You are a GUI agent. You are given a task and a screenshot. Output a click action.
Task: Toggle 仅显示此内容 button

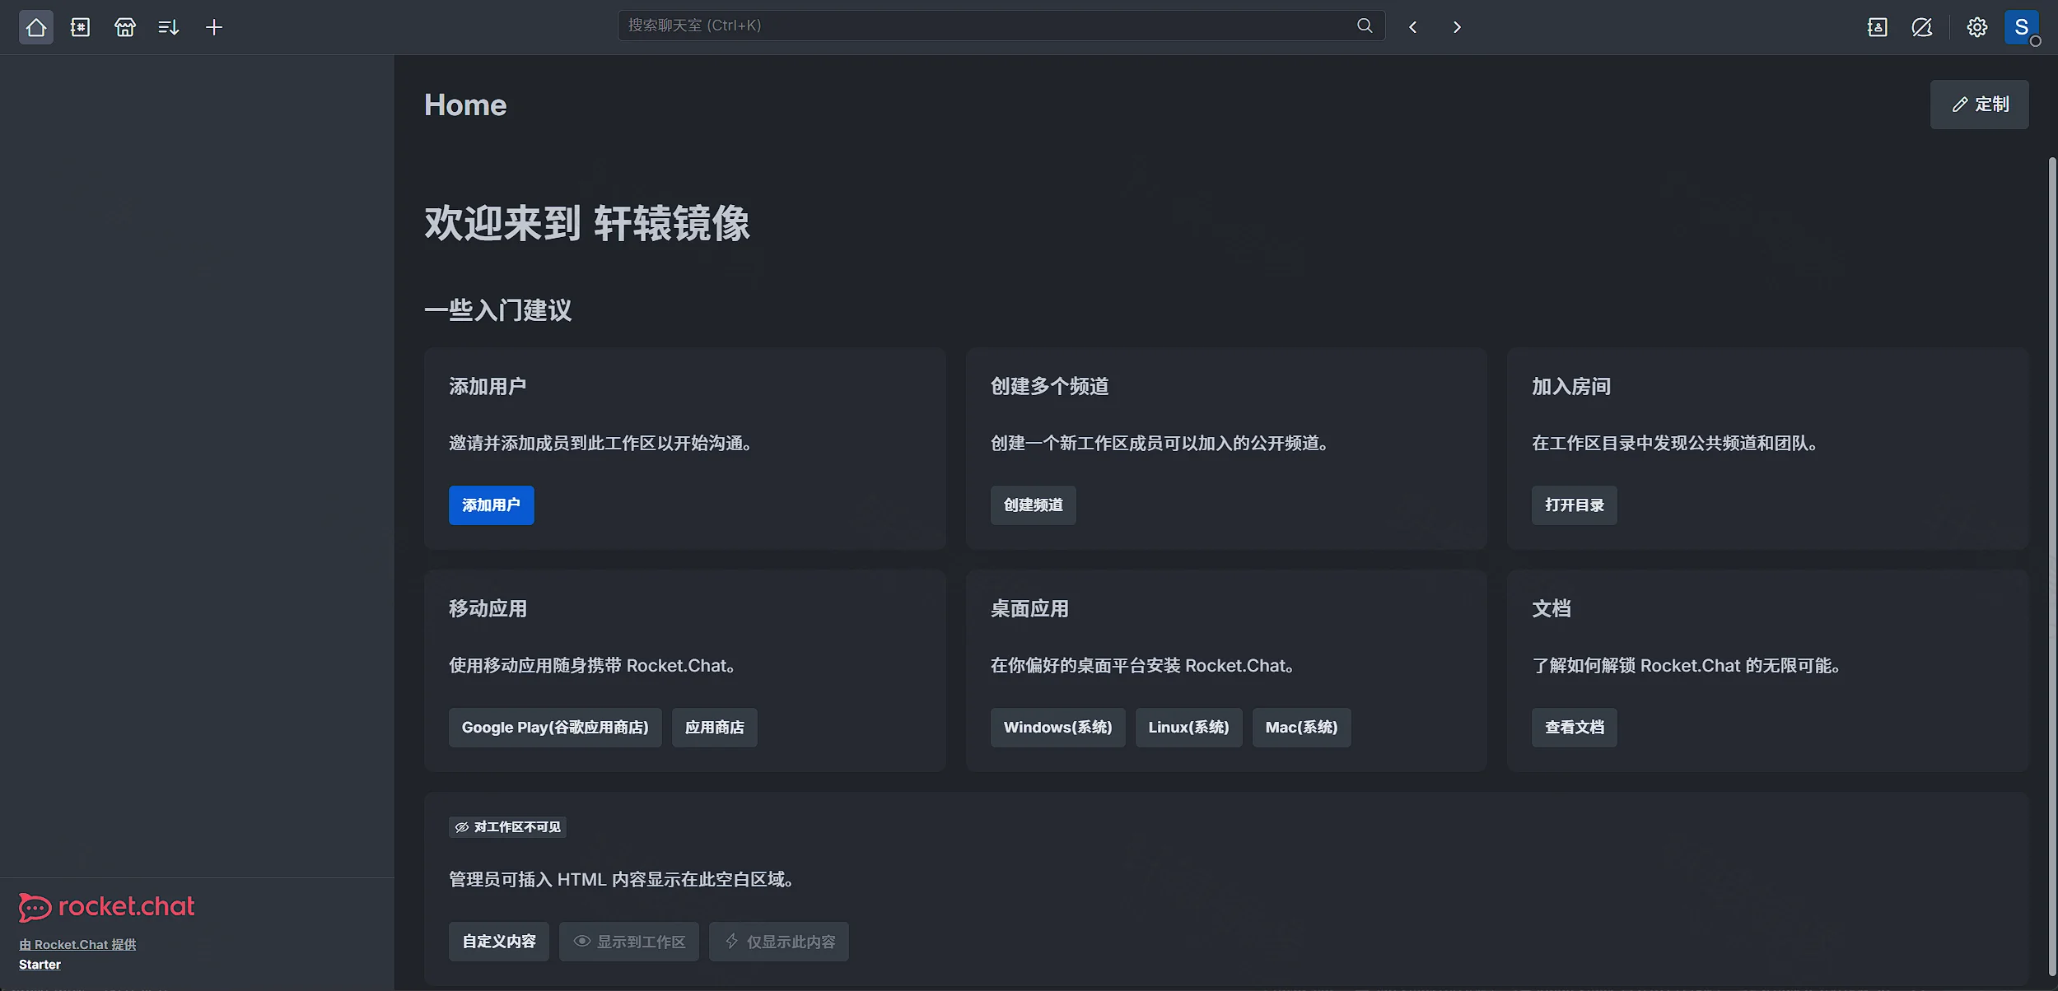point(779,942)
